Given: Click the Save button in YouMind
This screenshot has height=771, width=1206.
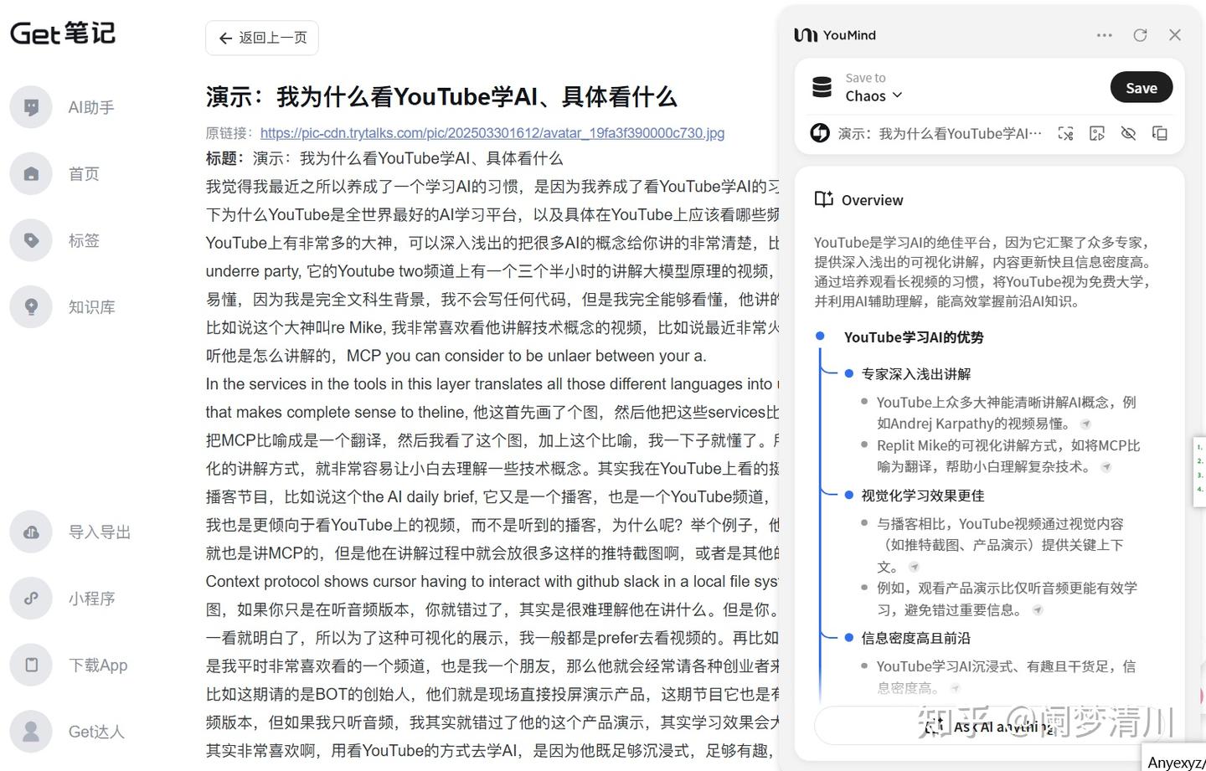Looking at the screenshot, I should [x=1141, y=87].
